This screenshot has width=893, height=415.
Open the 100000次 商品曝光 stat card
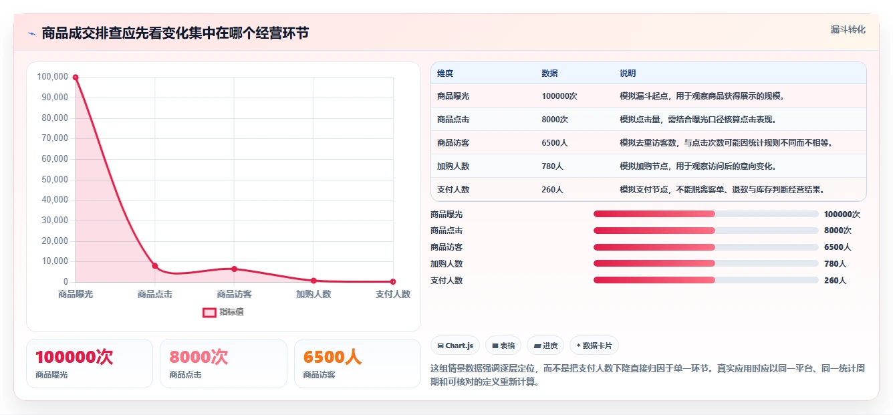point(90,364)
